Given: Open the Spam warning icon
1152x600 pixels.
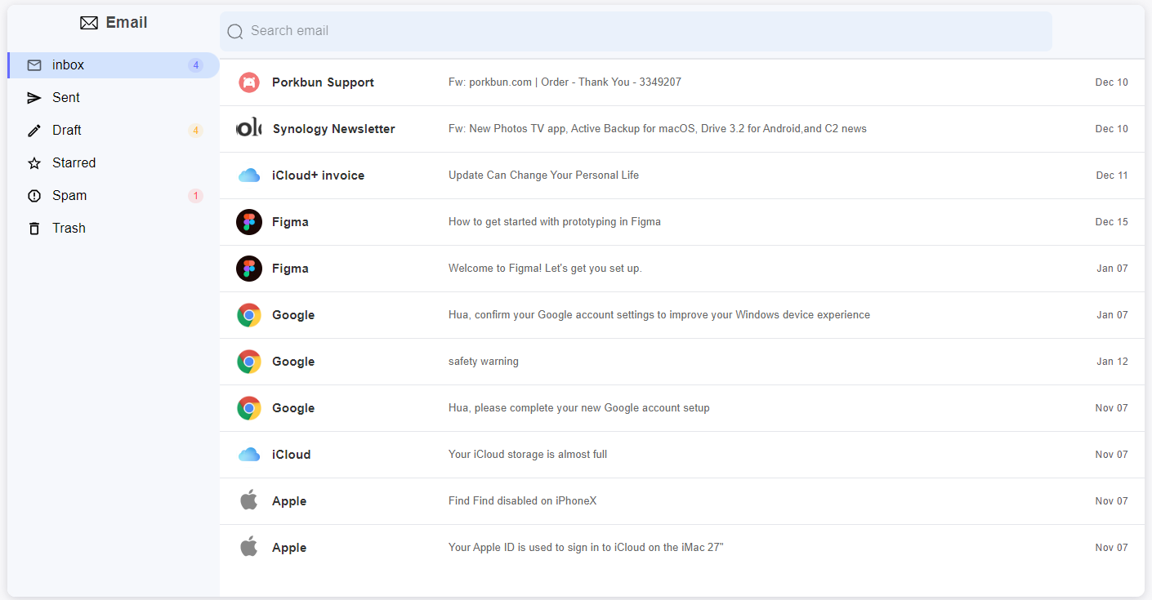Looking at the screenshot, I should pos(33,195).
